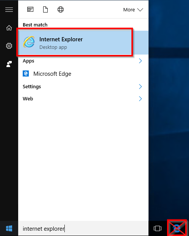The width and height of the screenshot is (189, 236).
Task: Open the More filters dropdown
Action: (x=133, y=10)
